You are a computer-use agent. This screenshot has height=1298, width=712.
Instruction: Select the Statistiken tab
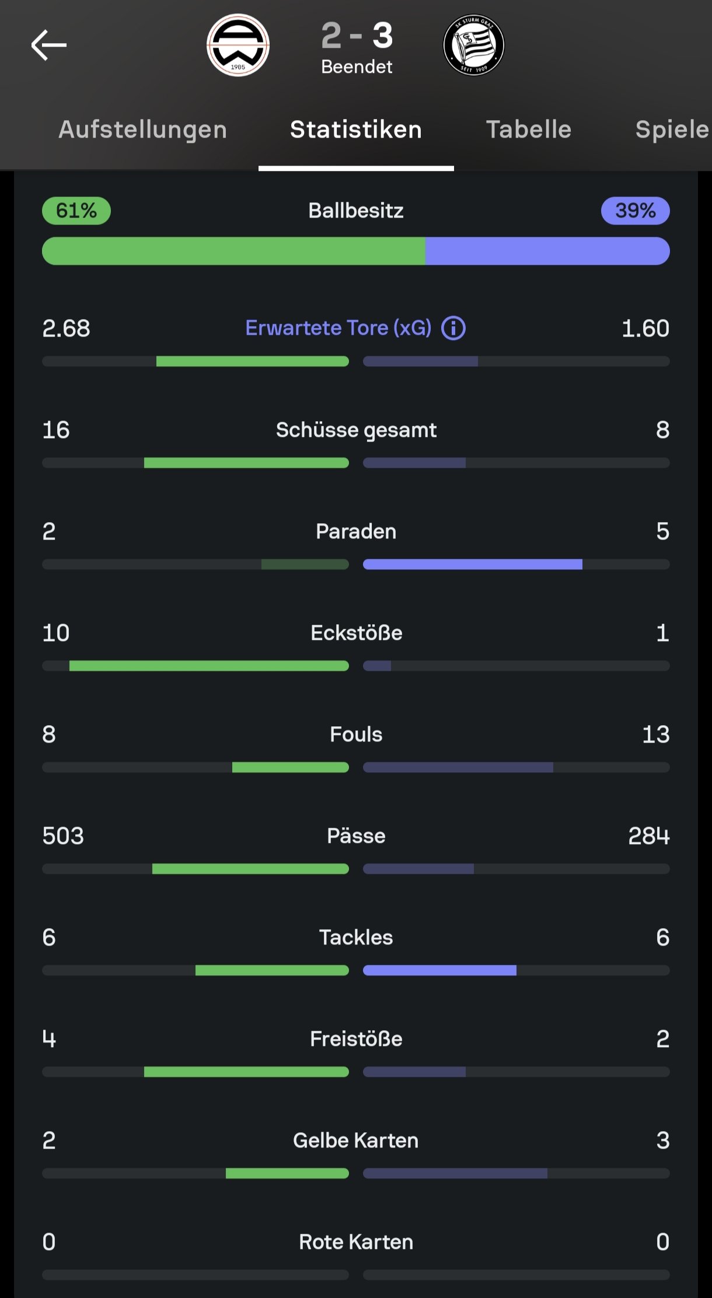click(356, 130)
